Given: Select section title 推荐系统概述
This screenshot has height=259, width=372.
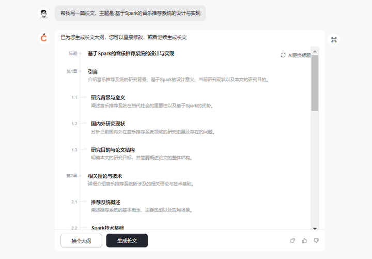Looking at the screenshot, I should coord(105,202).
